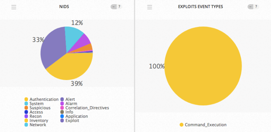The width and height of the screenshot is (271, 132).
Task: Toggle the Authentication legend entry
Action: pyautogui.click(x=42, y=99)
